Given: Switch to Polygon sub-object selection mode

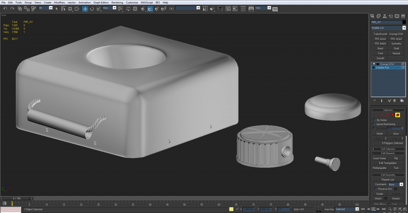Looking at the screenshot, I should click(x=392, y=115).
